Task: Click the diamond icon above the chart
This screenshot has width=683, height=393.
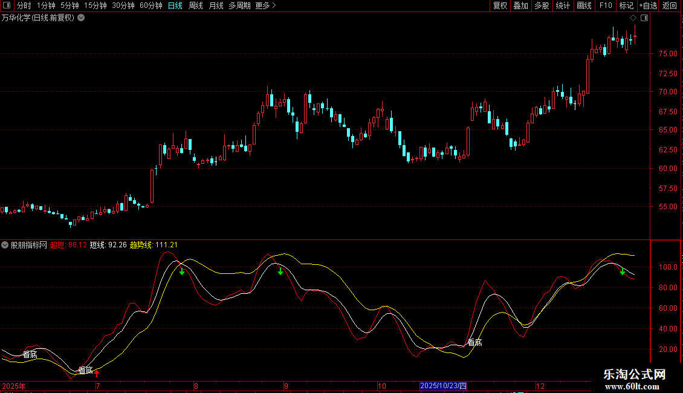Action: [633, 18]
